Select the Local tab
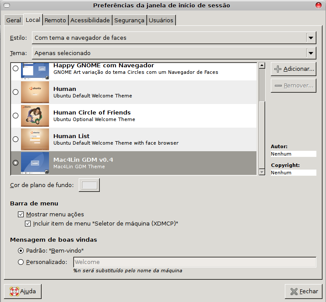This screenshot has height=302, width=326. pos(33,20)
